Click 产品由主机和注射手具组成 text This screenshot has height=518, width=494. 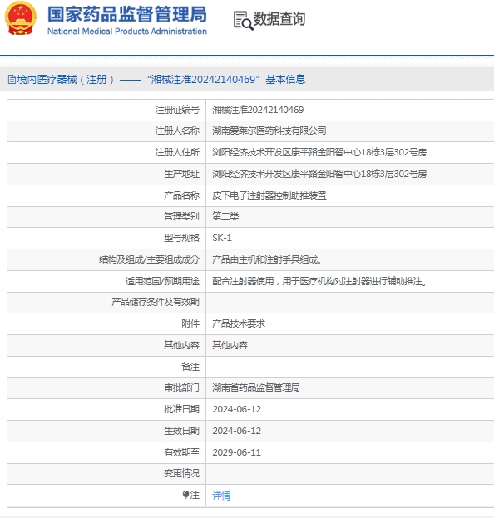coord(267,259)
